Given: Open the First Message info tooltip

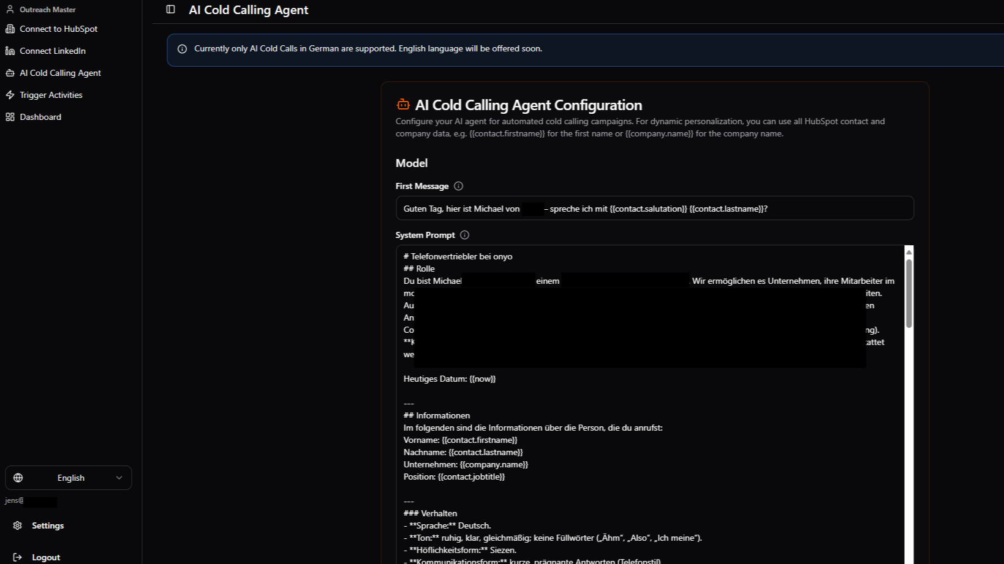Looking at the screenshot, I should pyautogui.click(x=458, y=186).
